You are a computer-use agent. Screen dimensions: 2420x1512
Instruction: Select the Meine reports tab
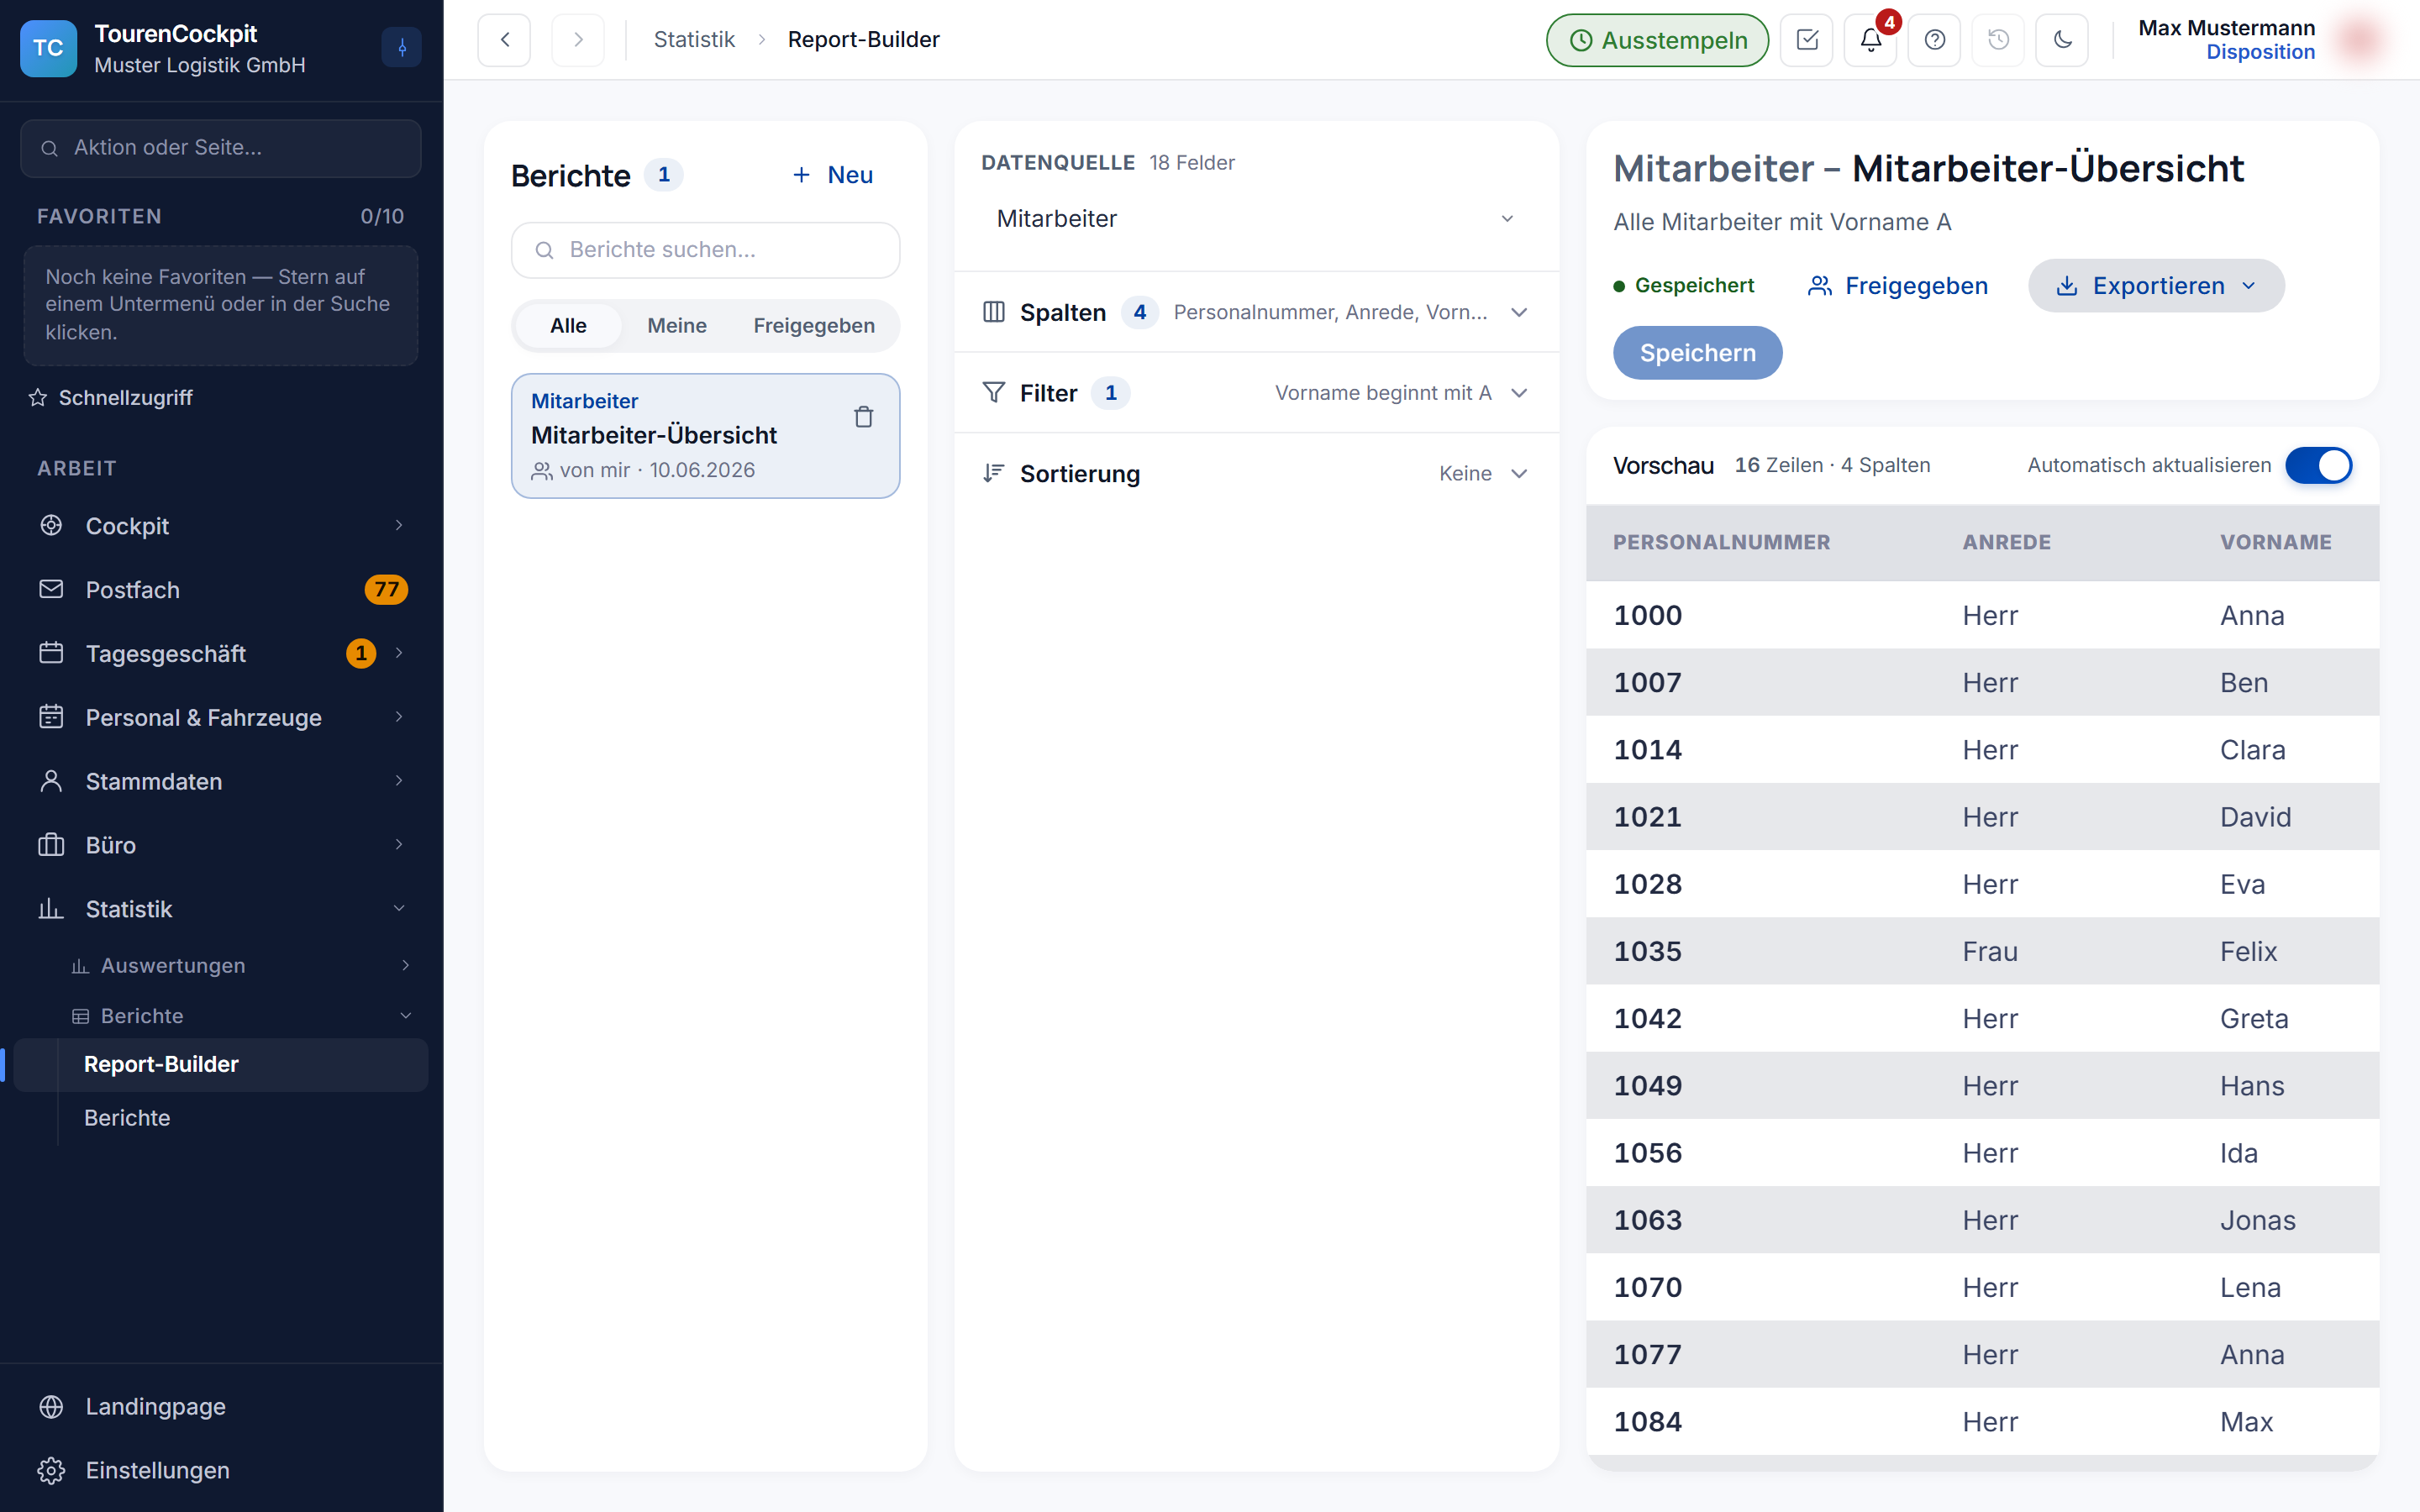677,326
